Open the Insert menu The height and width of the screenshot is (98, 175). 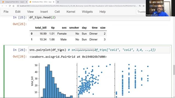point(44,12)
